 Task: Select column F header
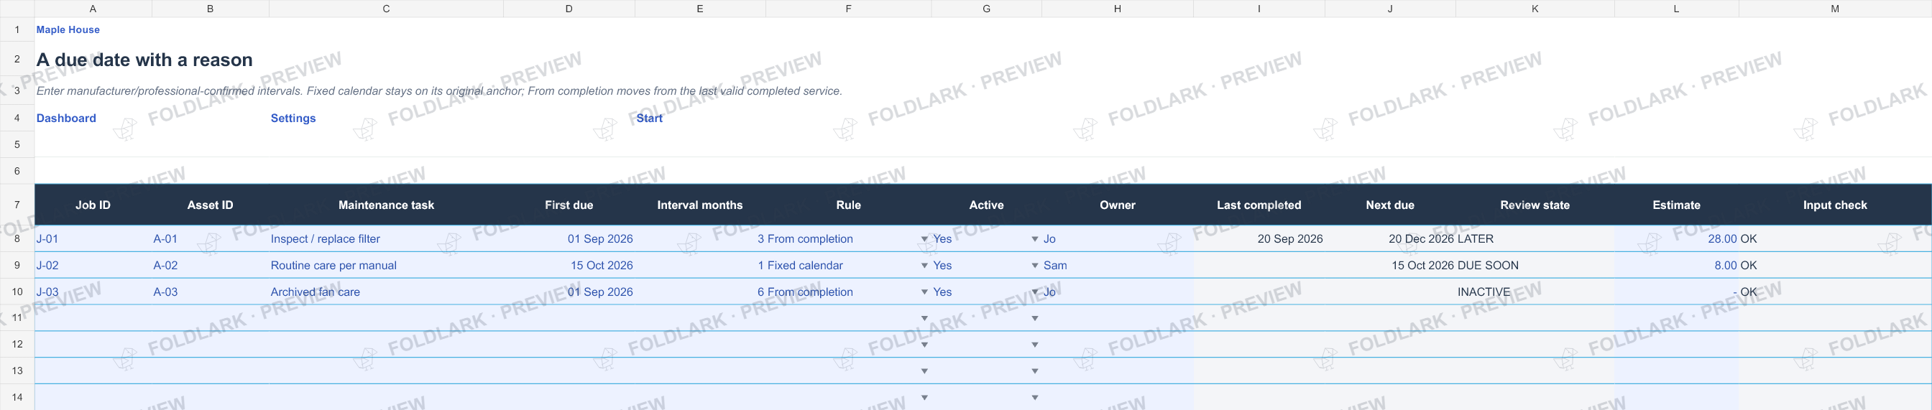pyautogui.click(x=848, y=8)
